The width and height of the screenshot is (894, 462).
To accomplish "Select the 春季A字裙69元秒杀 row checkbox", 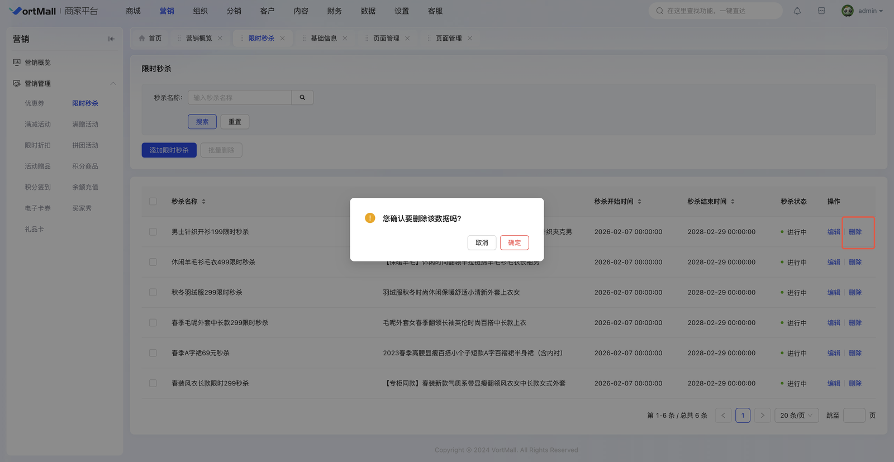I will [153, 353].
